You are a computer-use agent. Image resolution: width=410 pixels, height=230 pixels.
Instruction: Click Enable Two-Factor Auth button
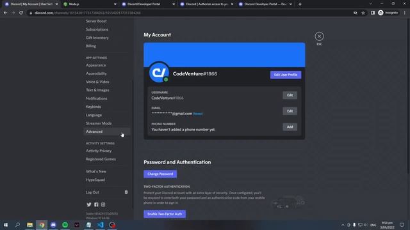click(x=165, y=214)
